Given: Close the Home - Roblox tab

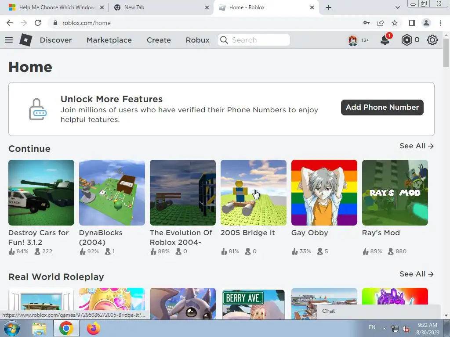Looking at the screenshot, I should coord(312,7).
